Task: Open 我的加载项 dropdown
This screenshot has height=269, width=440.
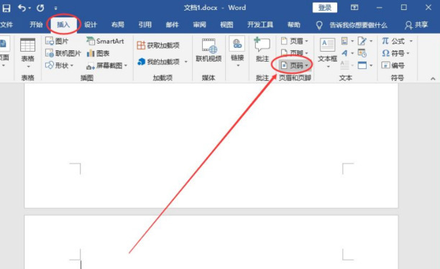Action: tap(162, 62)
